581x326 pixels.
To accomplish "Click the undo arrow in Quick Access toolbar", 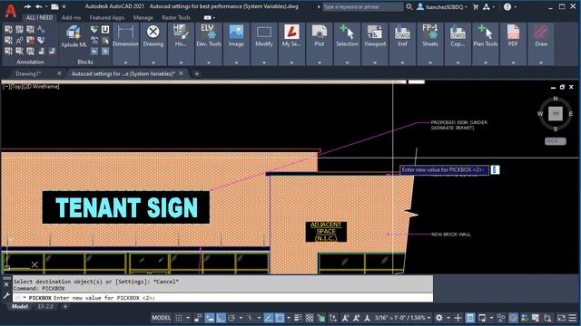I will [38, 6].
